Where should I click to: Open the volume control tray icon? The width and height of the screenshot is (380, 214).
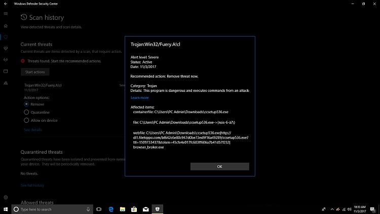349,209
